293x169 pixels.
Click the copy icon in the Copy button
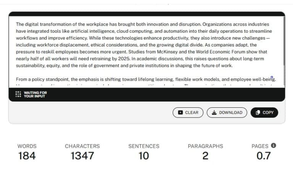(x=258, y=112)
